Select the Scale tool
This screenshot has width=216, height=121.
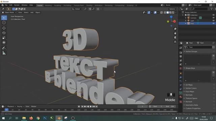(4, 38)
